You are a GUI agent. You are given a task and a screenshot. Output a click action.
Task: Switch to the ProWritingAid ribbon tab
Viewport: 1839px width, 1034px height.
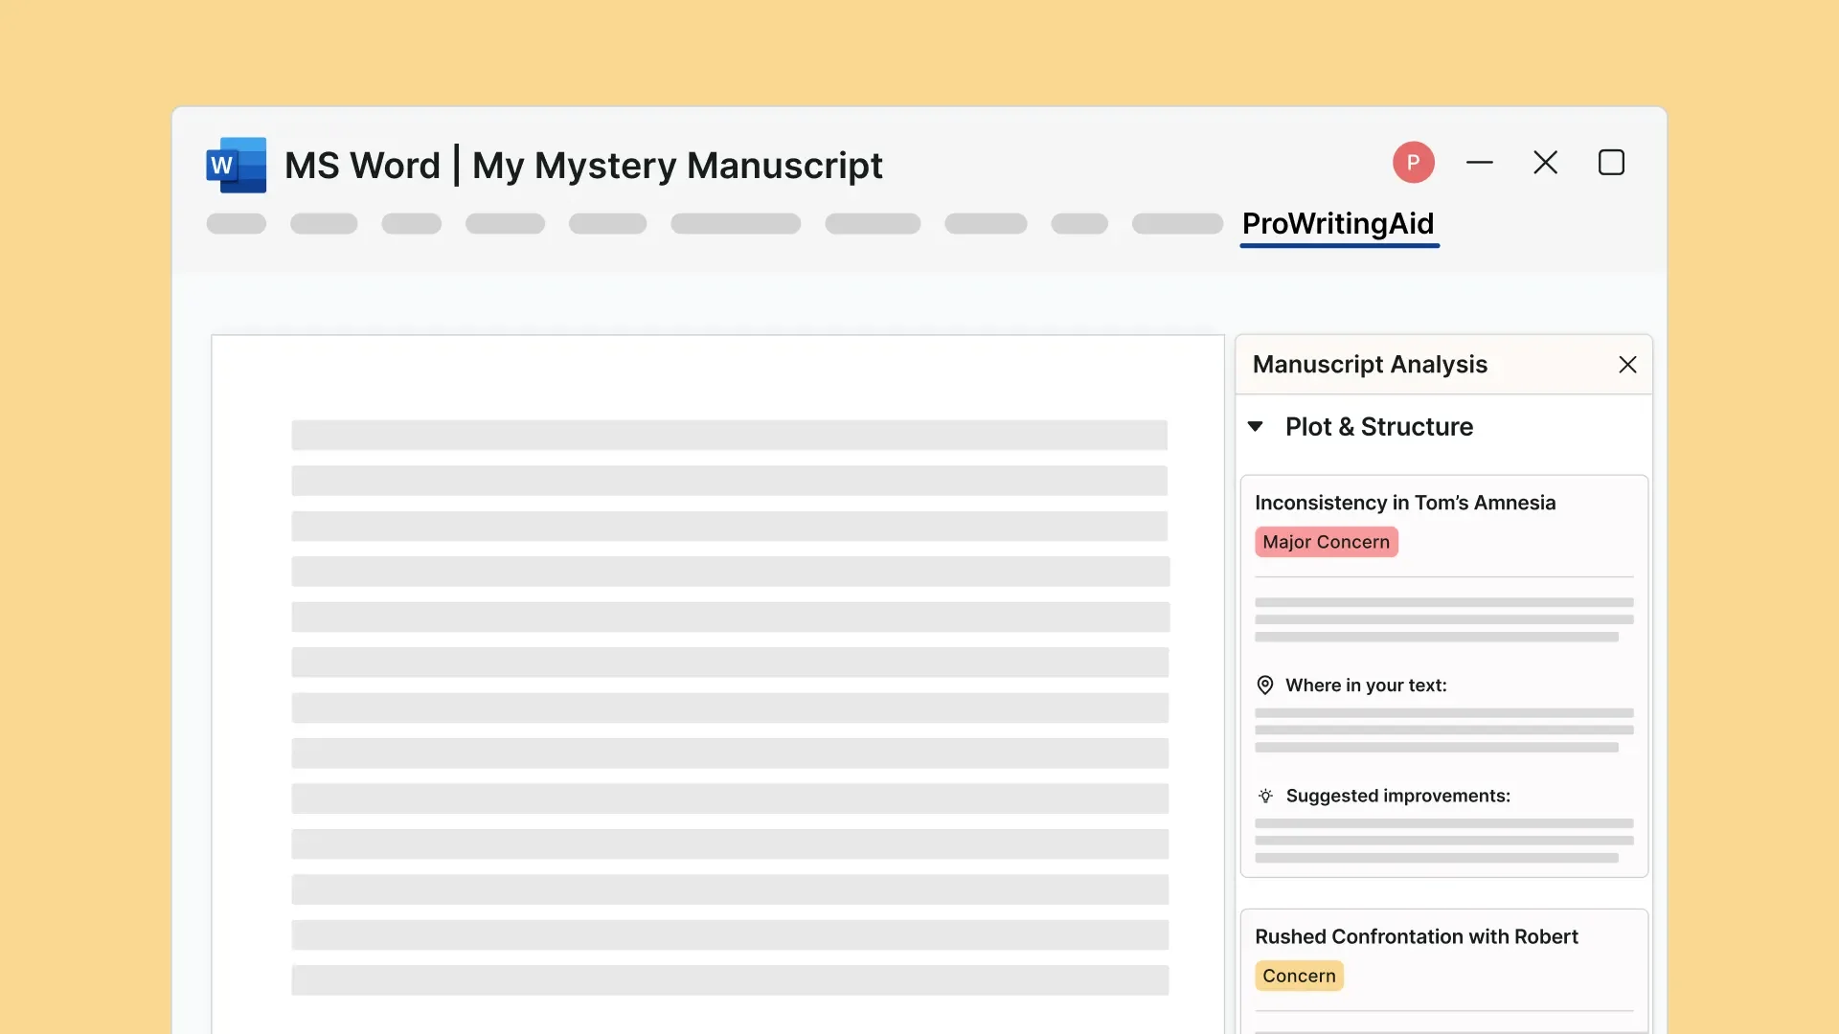(1338, 224)
